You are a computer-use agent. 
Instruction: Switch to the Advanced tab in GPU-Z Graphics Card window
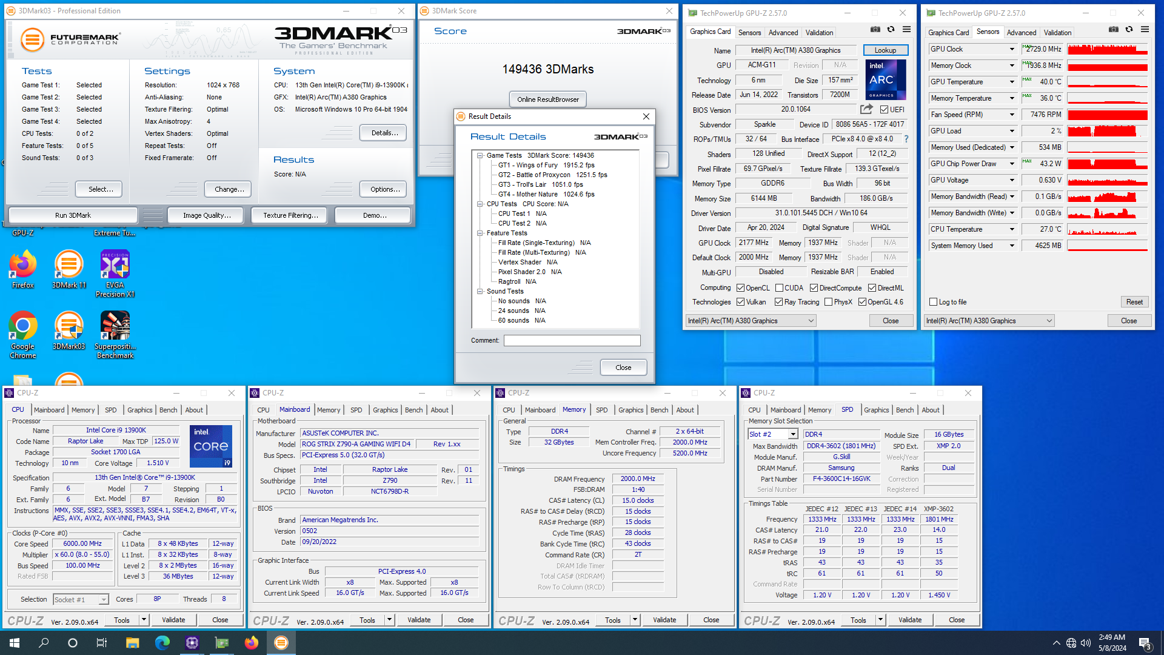click(x=783, y=33)
